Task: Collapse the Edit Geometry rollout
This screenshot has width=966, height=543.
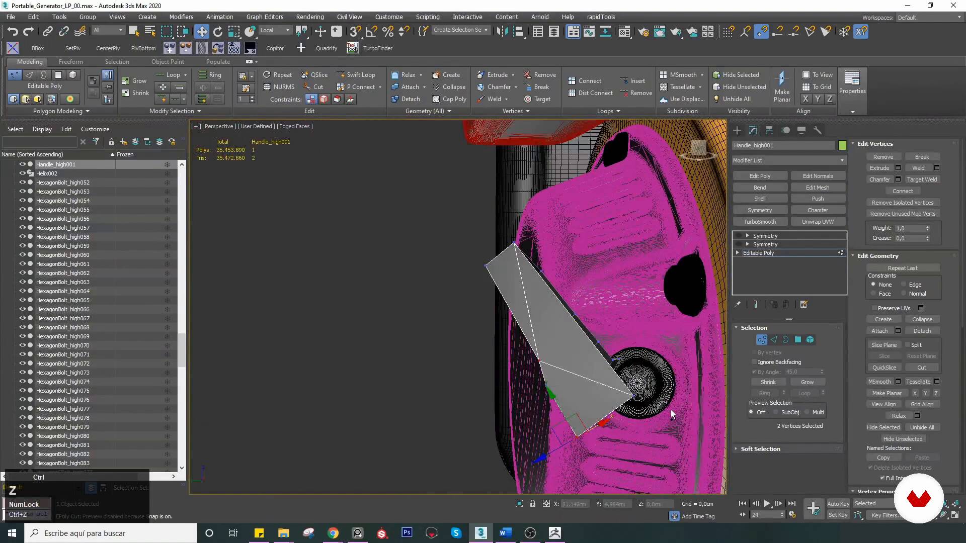Action: [877, 256]
